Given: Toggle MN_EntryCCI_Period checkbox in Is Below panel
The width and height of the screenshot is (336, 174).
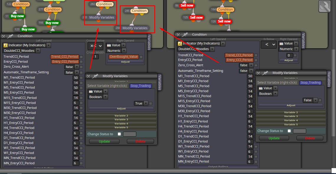Looking at the screenshot, I should tap(256, 162).
